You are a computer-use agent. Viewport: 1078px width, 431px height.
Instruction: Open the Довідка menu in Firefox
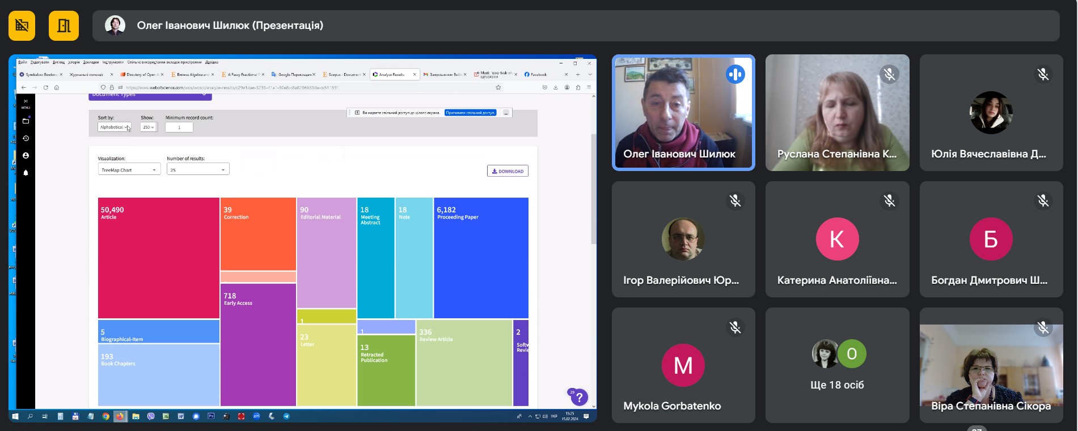(212, 62)
